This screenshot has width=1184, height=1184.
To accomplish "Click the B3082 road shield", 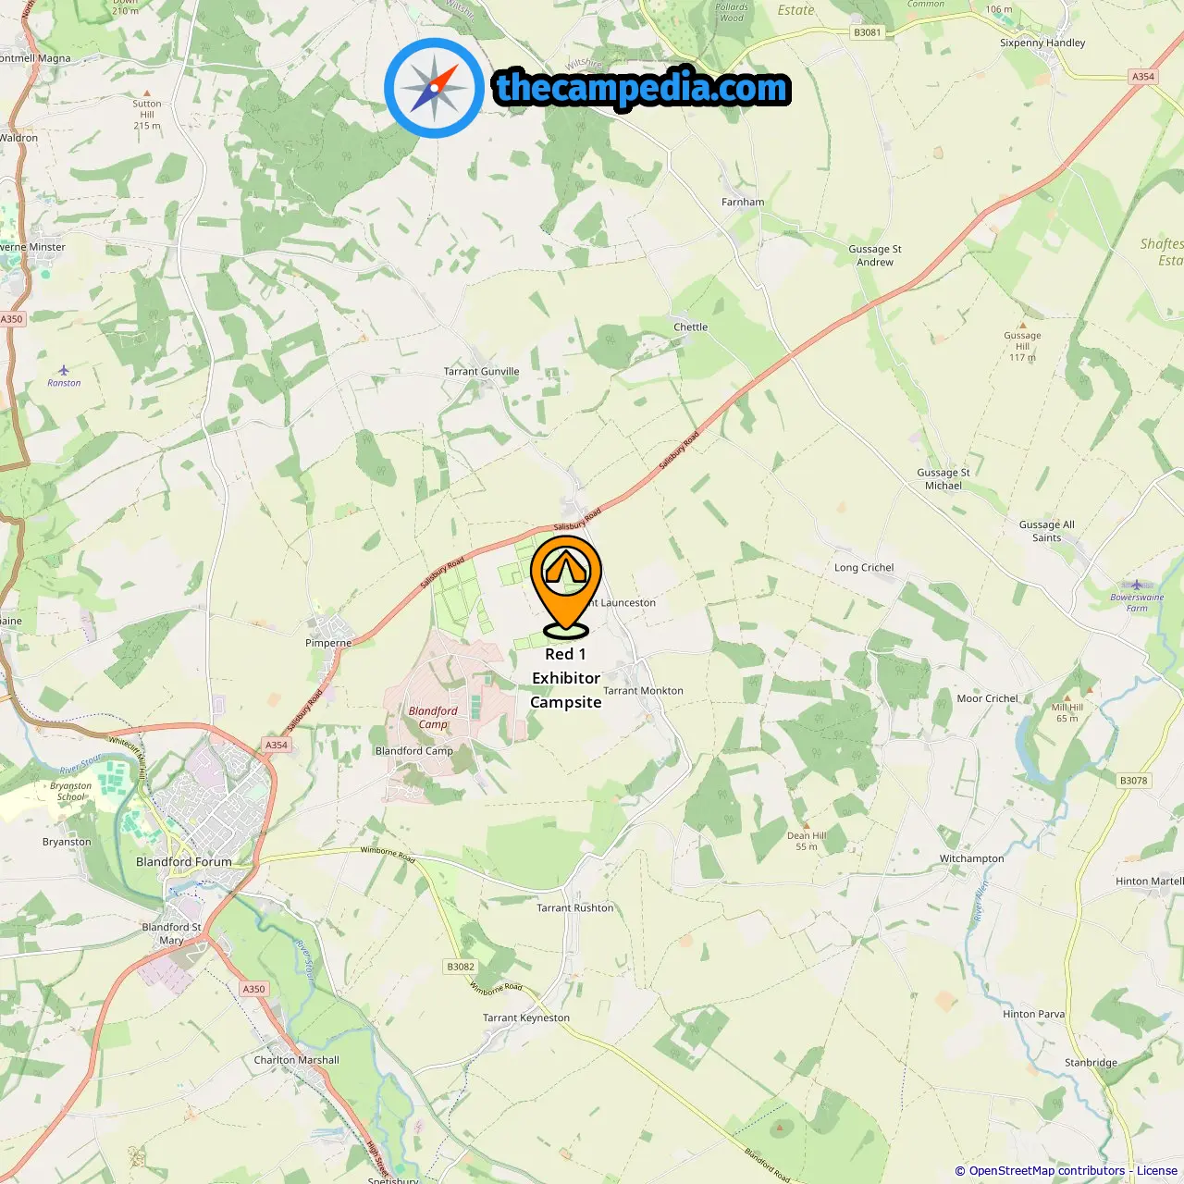I will (x=461, y=967).
